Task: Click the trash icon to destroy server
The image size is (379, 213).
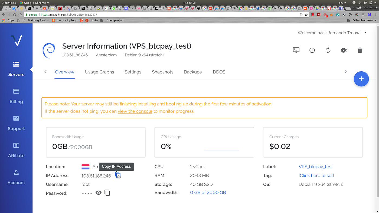Action: coord(360,50)
